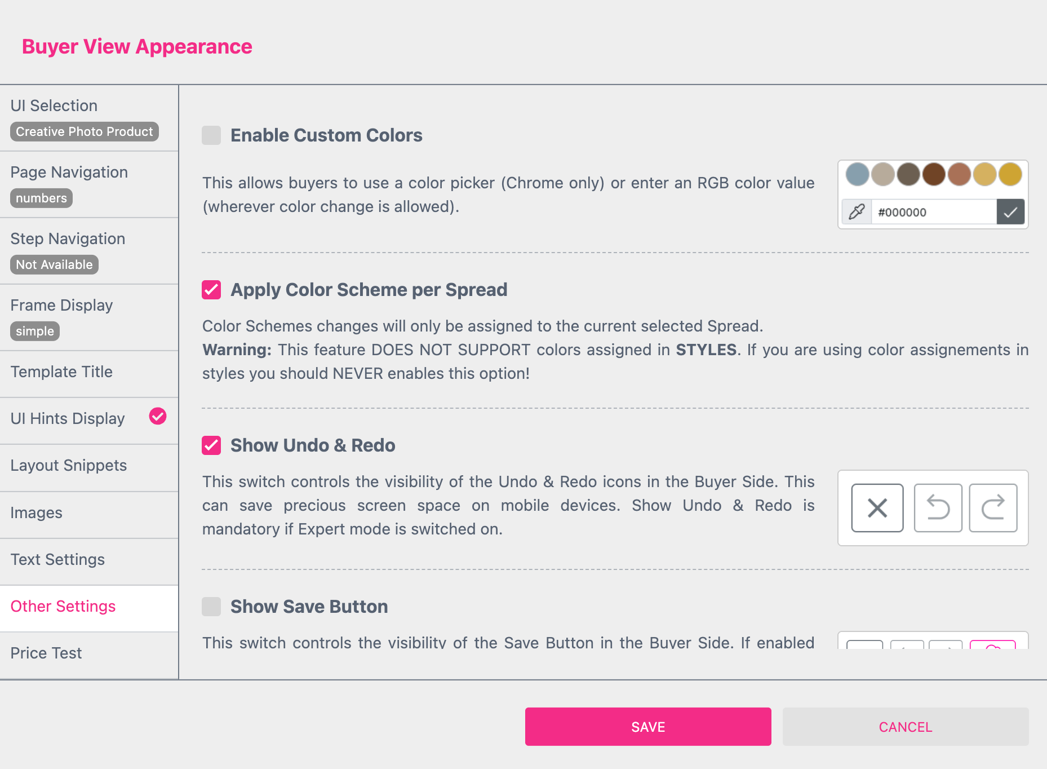The image size is (1047, 769).
Task: Enable the Custom Colors checkbox
Action: pyautogui.click(x=211, y=135)
